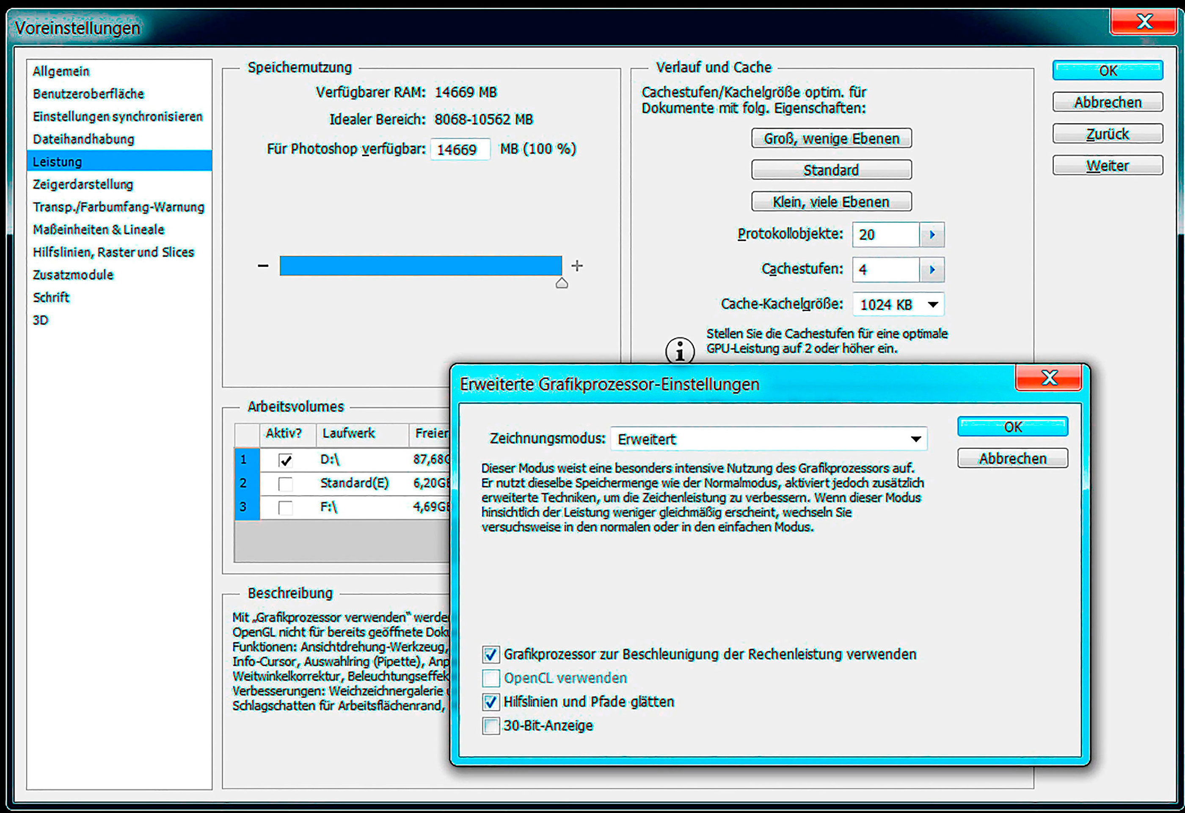This screenshot has width=1185, height=813.
Task: Toggle OpenCL verwenden checkbox
Action: tap(491, 678)
